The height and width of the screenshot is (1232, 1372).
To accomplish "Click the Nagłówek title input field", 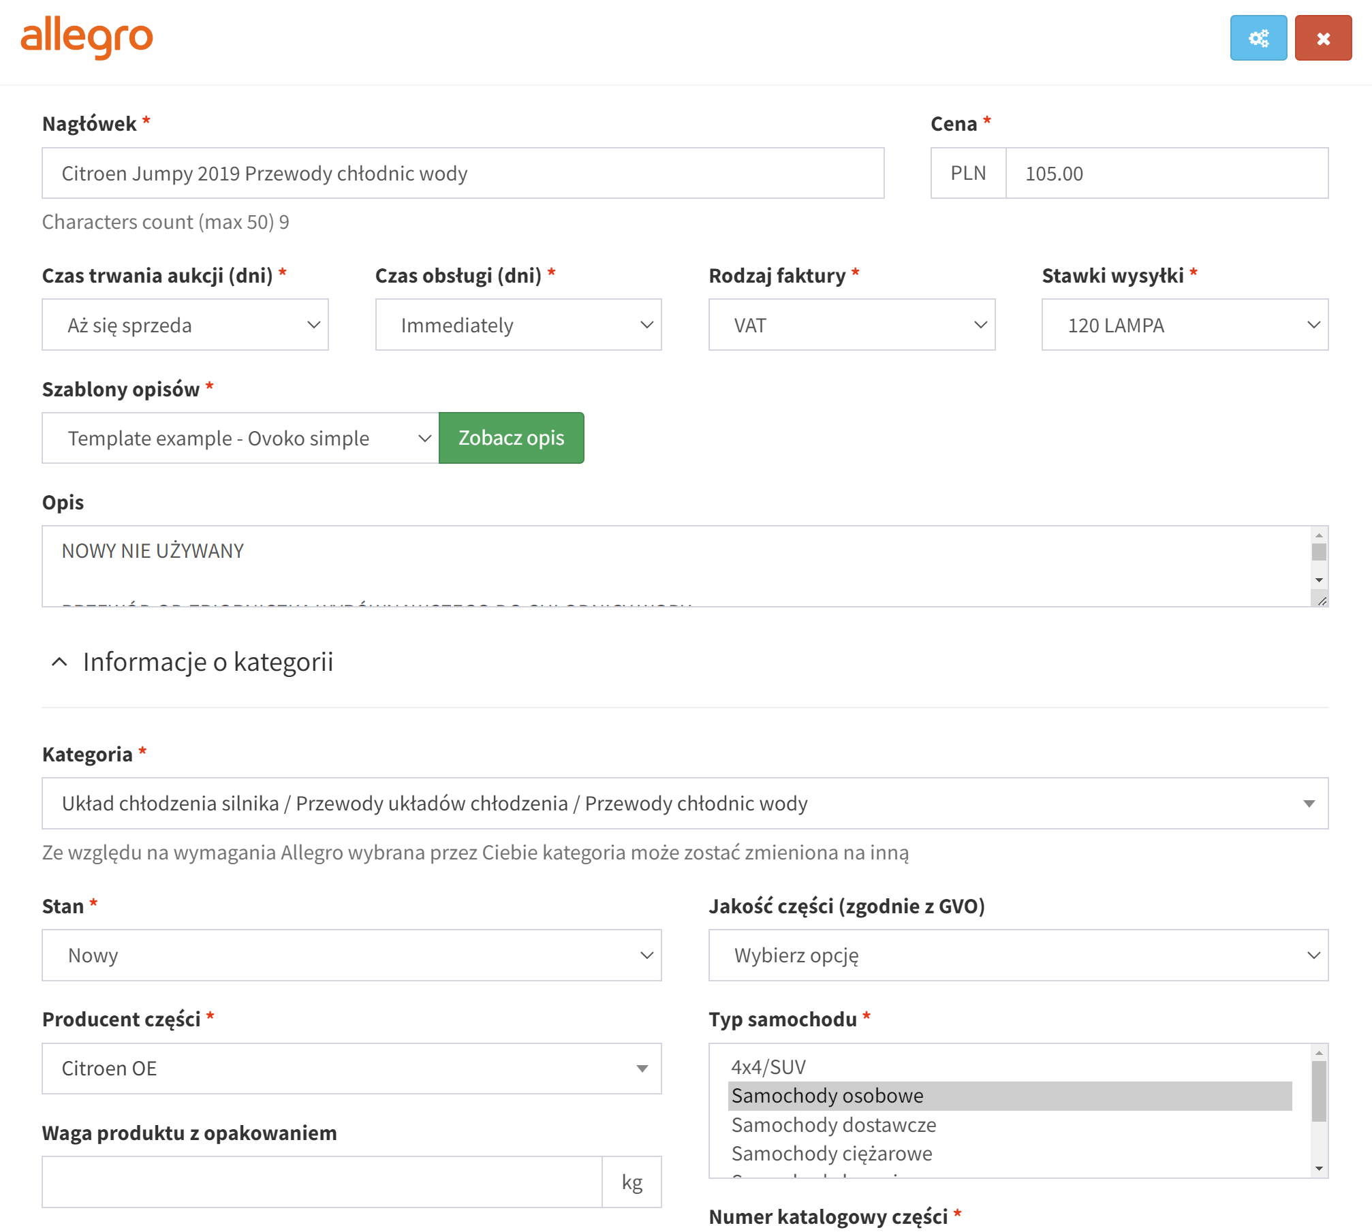I will click(x=463, y=174).
